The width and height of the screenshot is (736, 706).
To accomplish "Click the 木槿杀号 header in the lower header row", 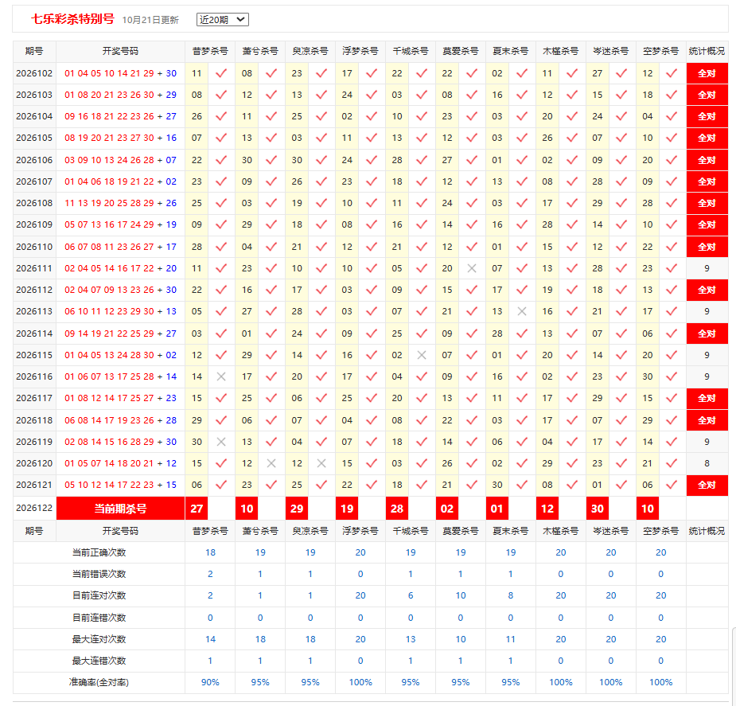I will coord(561,531).
